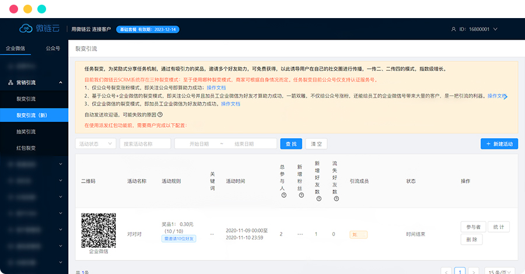The height and width of the screenshot is (274, 525).
Task: Click the 参与者 button in the activity row
Action: click(473, 227)
